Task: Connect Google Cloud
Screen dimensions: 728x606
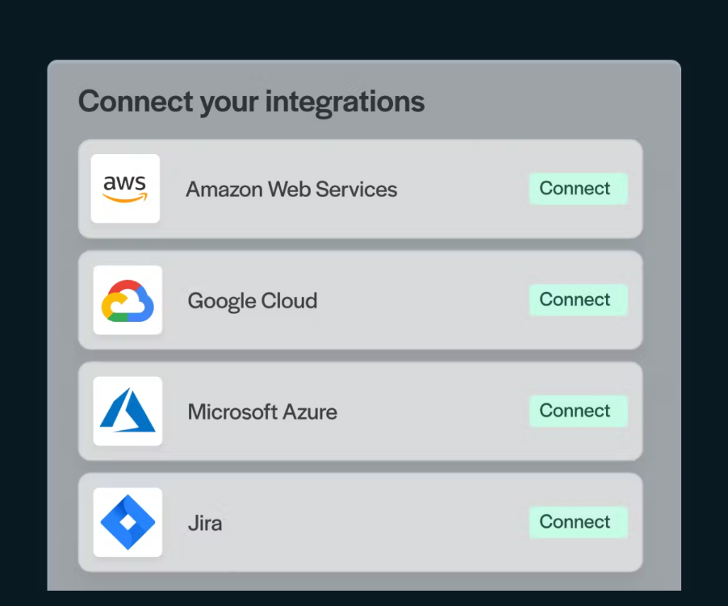Action: [578, 299]
